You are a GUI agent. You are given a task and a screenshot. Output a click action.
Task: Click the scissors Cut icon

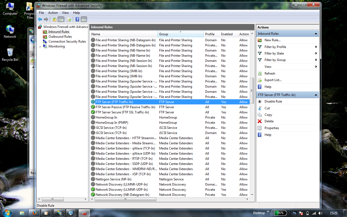pyautogui.click(x=260, y=108)
